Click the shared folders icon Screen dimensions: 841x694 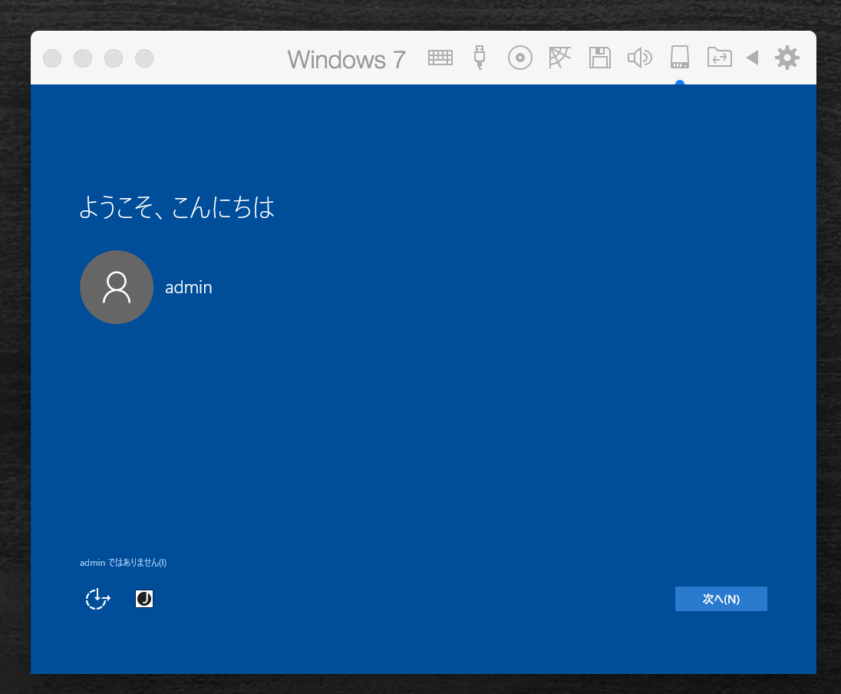[719, 58]
